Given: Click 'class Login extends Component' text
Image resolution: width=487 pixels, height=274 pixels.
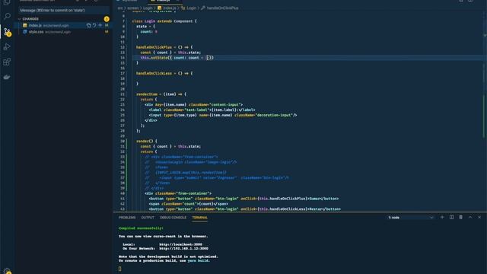Looking at the screenshot, I should click(x=162, y=21).
